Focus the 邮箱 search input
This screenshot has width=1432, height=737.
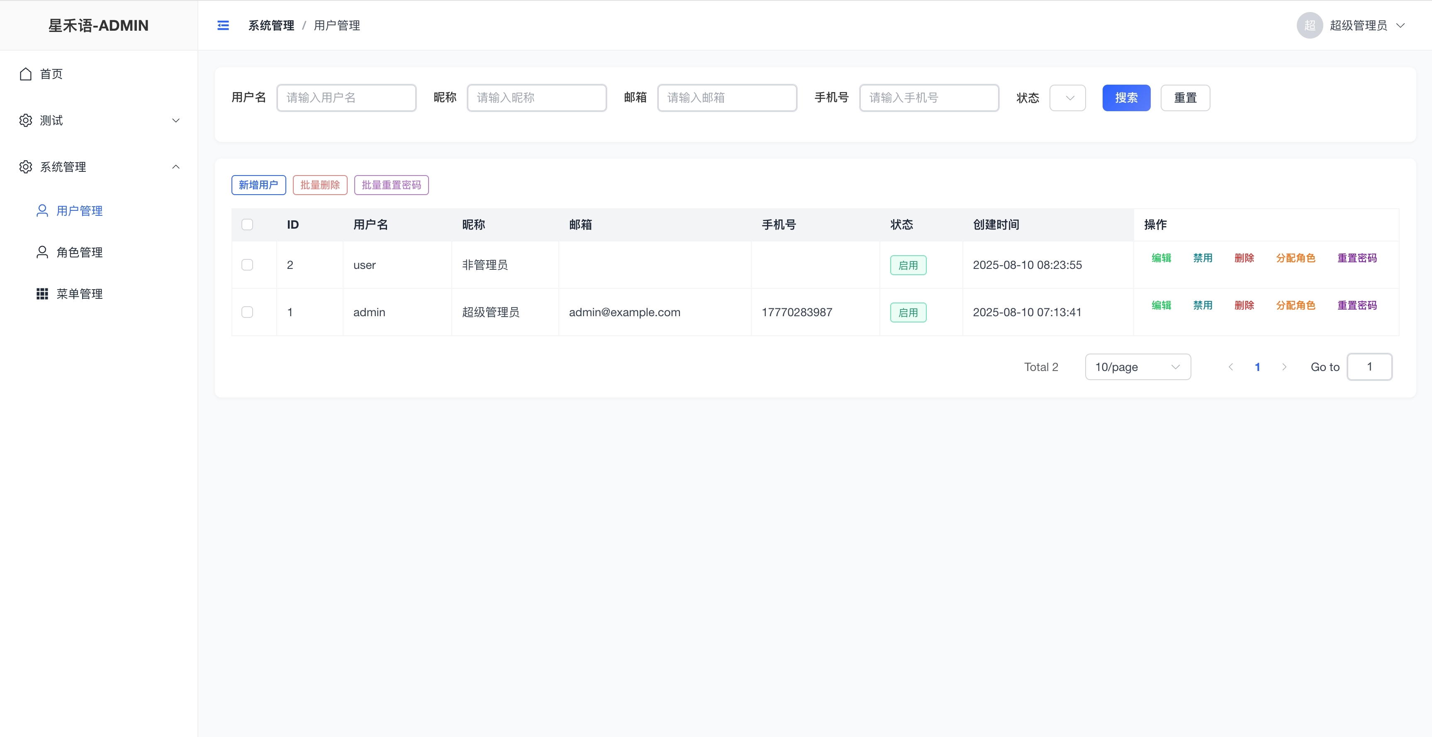pos(727,98)
